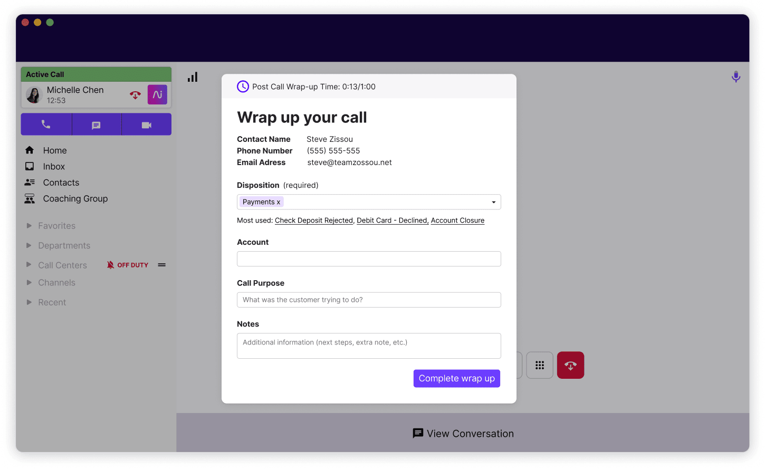Click the Complete wrap up button

[x=456, y=378]
